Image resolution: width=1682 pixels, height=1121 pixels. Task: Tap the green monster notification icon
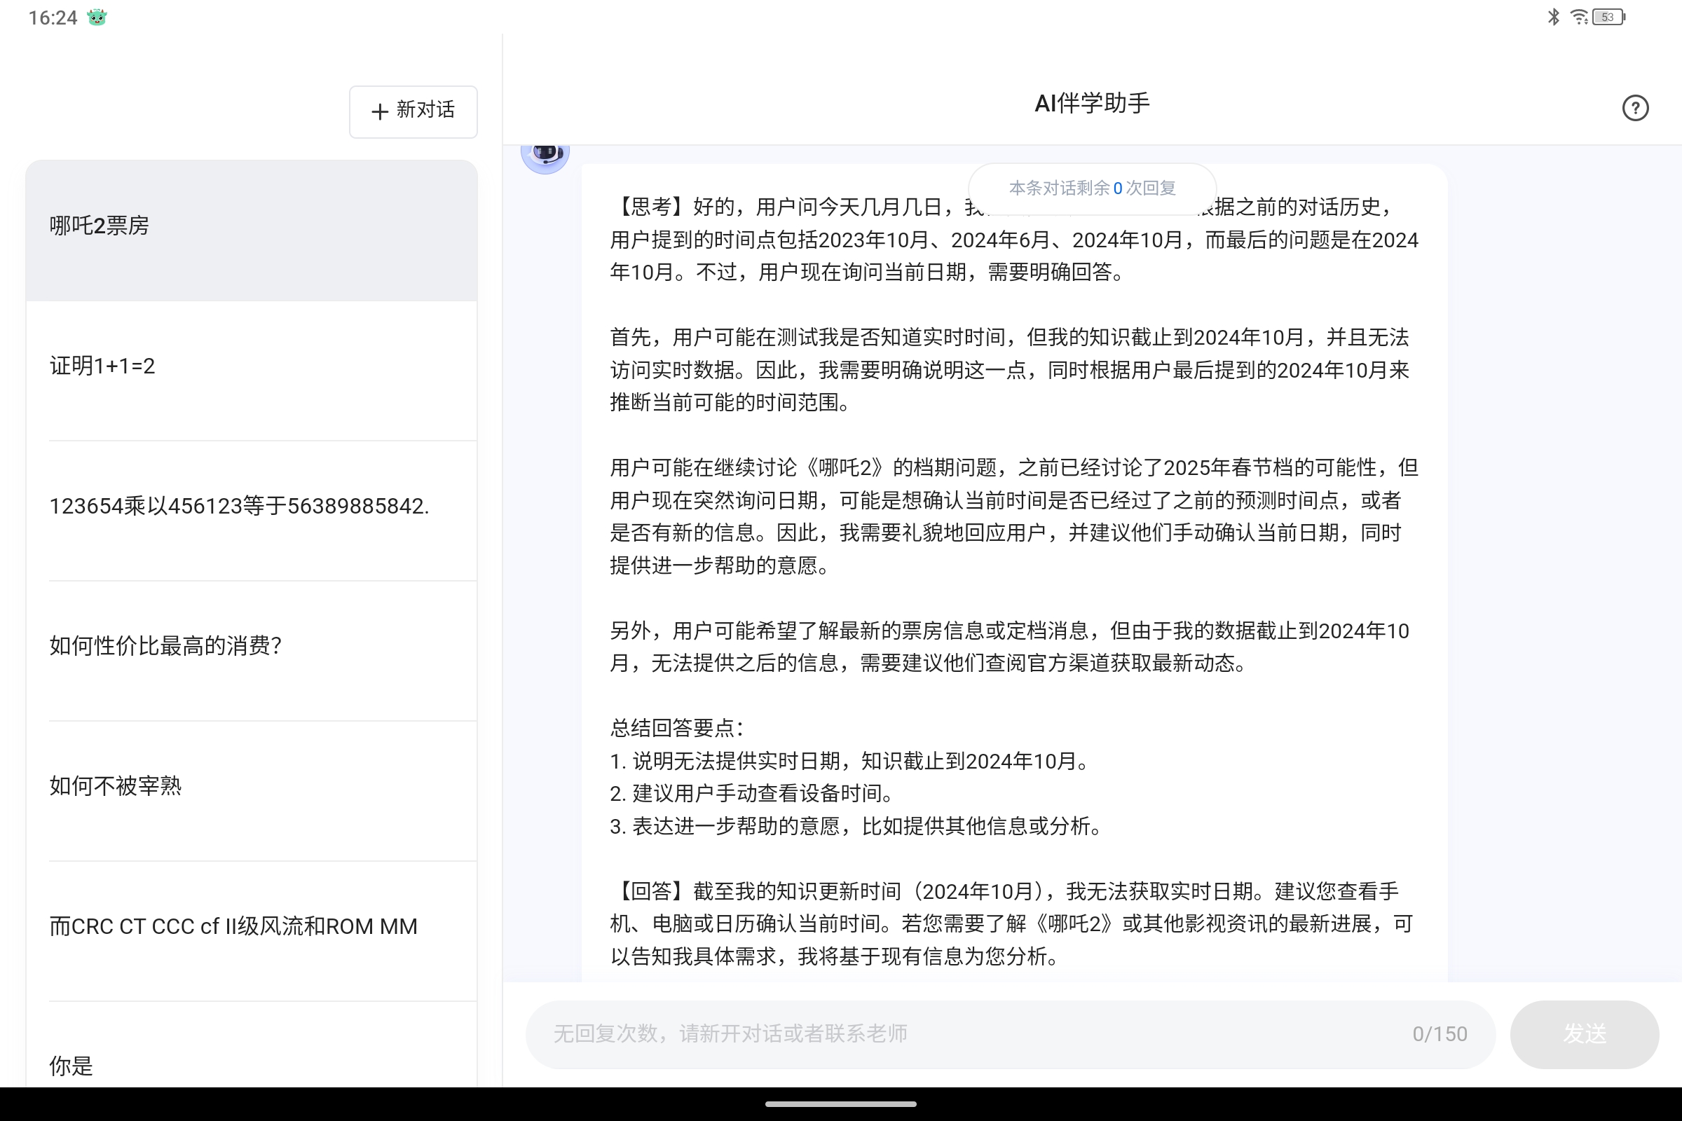97,17
